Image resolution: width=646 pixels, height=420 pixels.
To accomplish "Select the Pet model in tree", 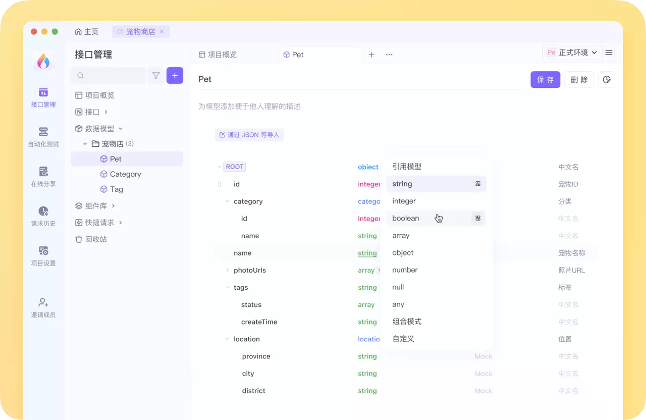I will click(x=127, y=159).
